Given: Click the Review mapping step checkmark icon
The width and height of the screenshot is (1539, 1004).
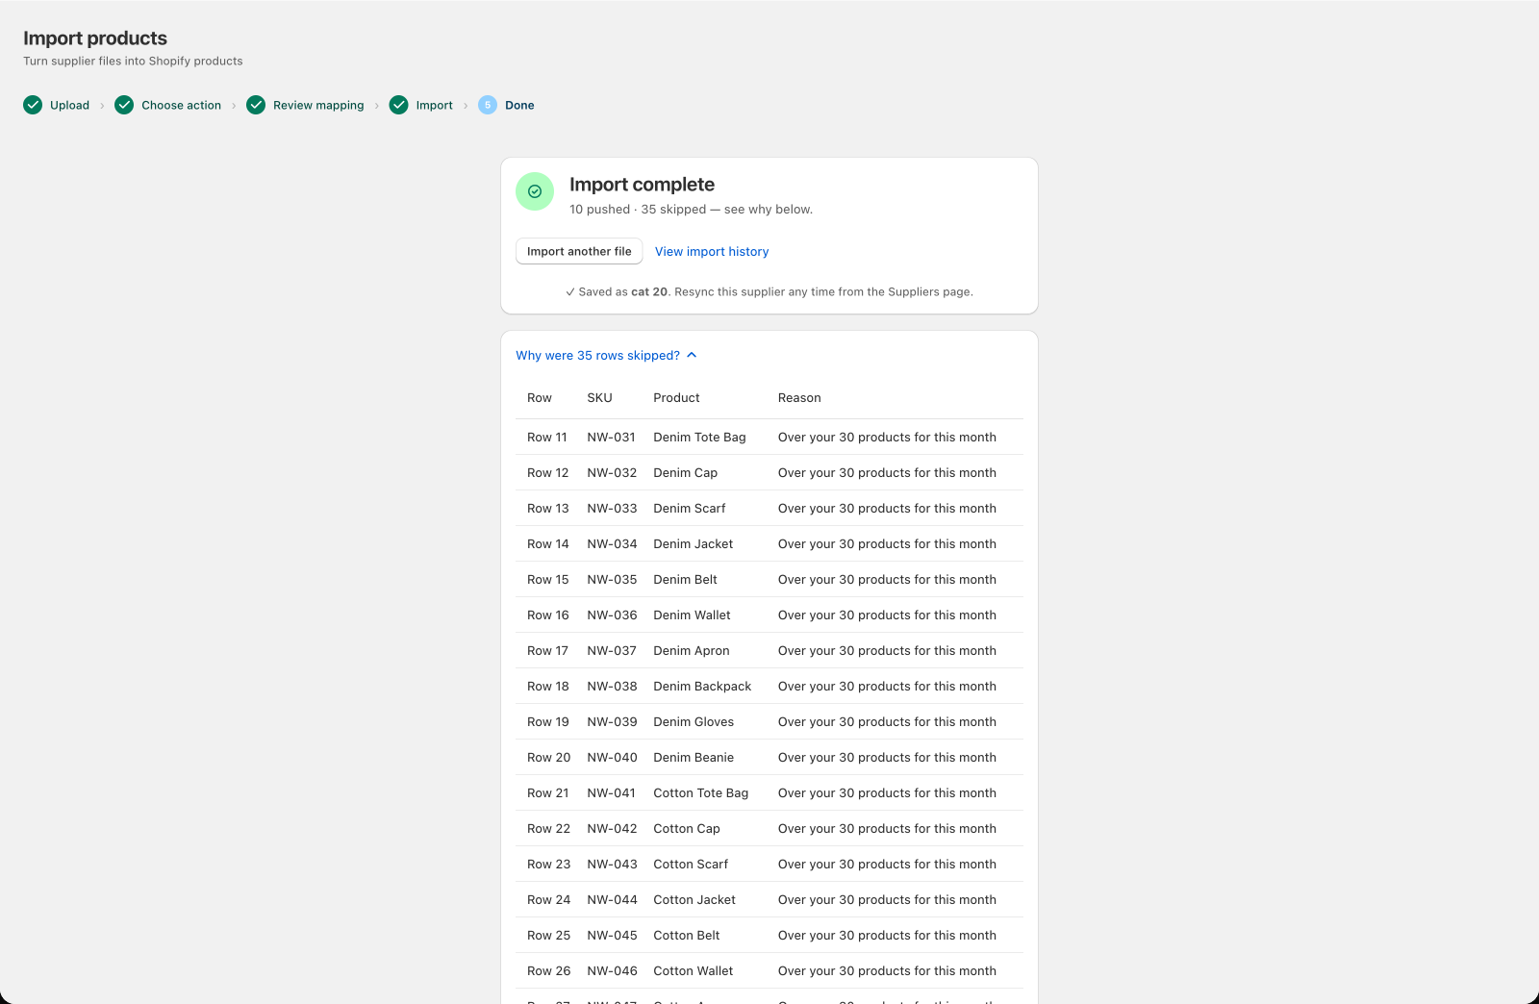Looking at the screenshot, I should [x=256, y=105].
